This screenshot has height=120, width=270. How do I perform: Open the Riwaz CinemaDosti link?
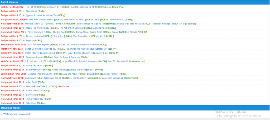58,24
